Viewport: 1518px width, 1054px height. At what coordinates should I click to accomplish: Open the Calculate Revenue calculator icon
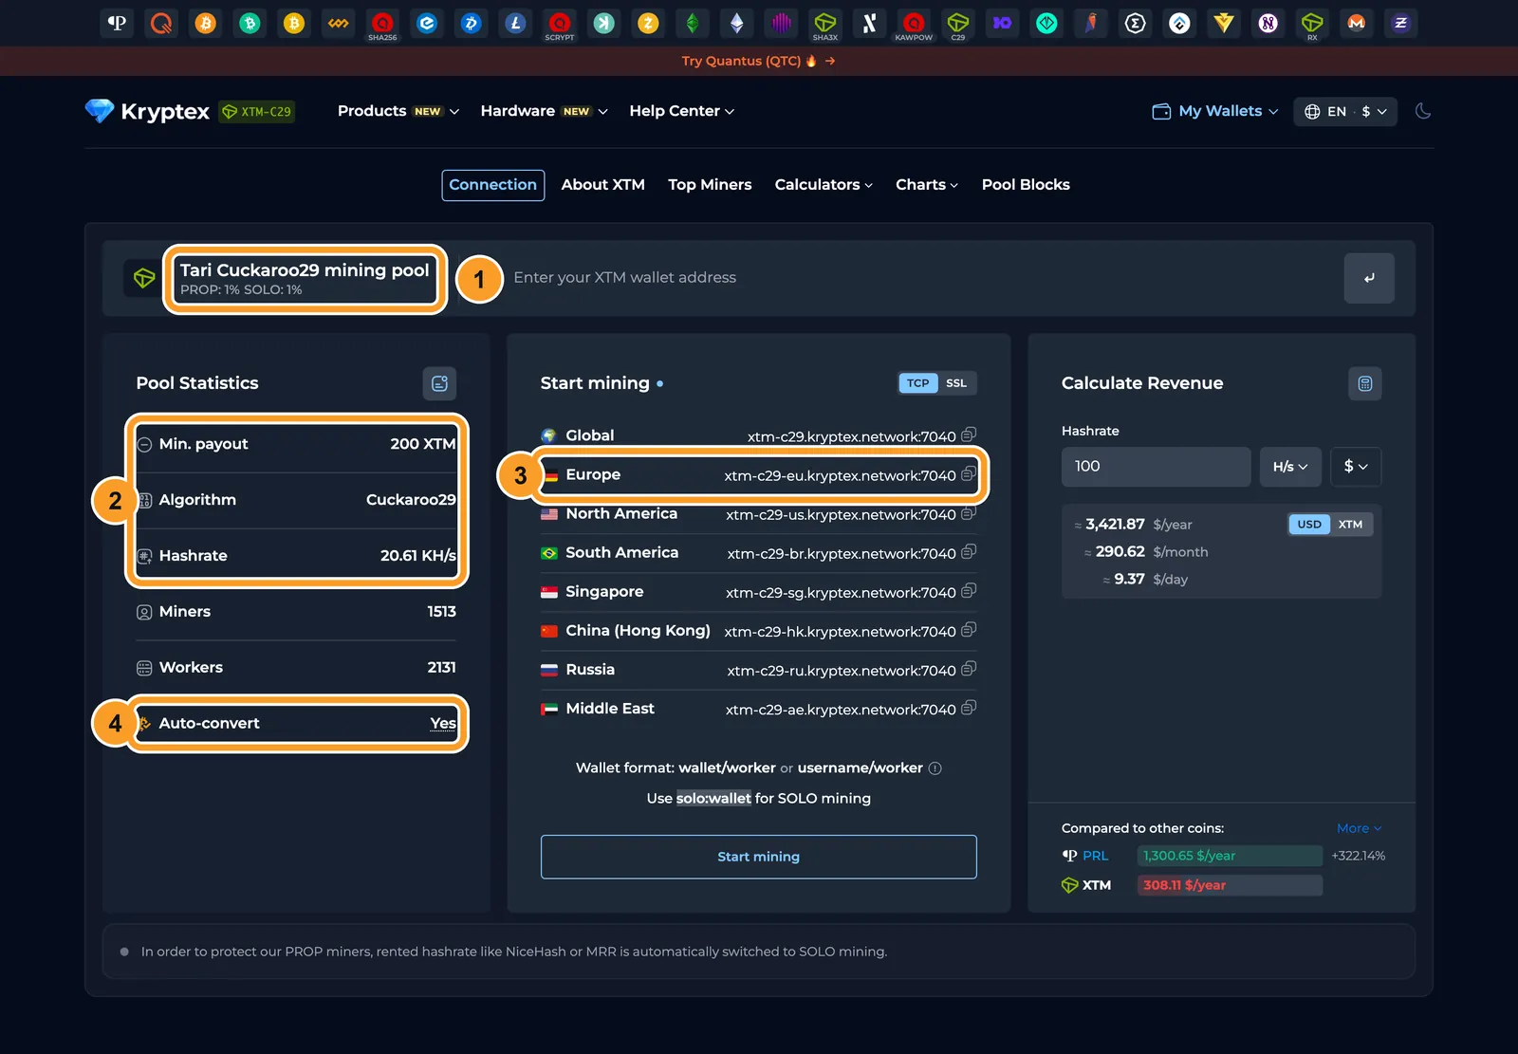click(x=1364, y=383)
